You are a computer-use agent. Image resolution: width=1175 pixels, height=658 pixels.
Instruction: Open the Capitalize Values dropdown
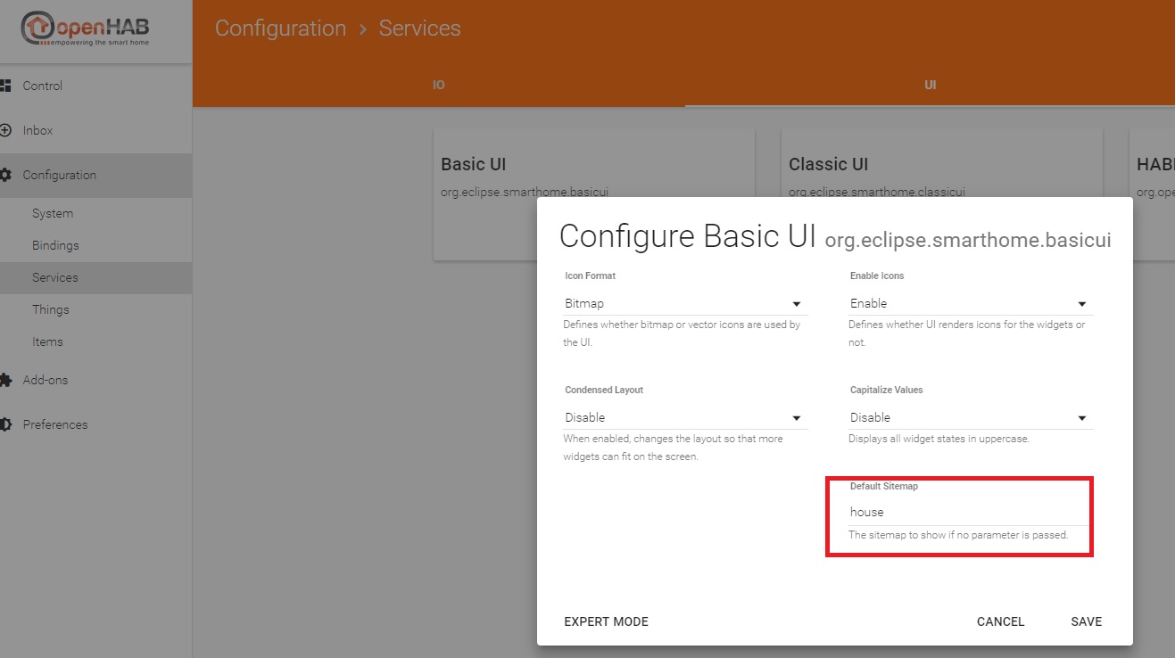[971, 417]
